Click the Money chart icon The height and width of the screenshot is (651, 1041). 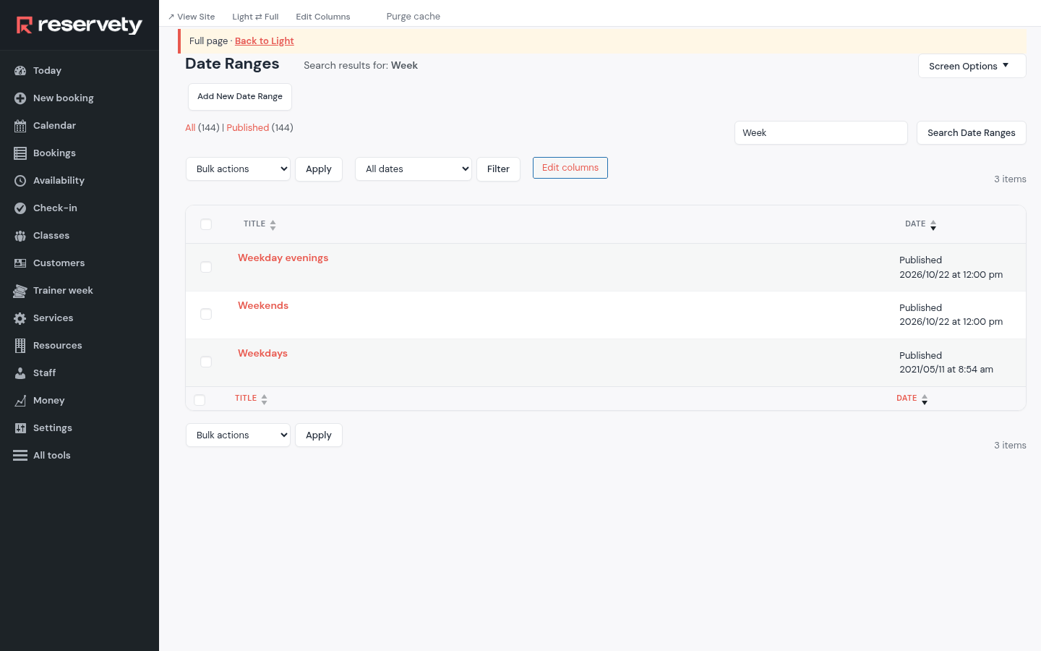point(20,401)
